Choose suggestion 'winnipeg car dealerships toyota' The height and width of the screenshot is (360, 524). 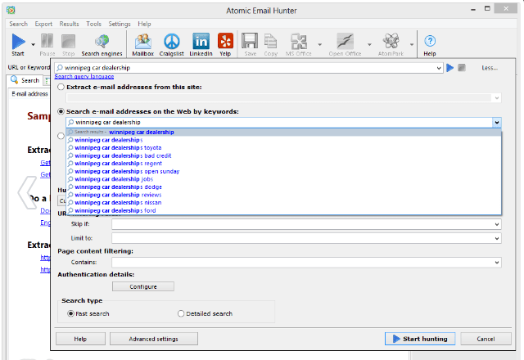[284, 147]
